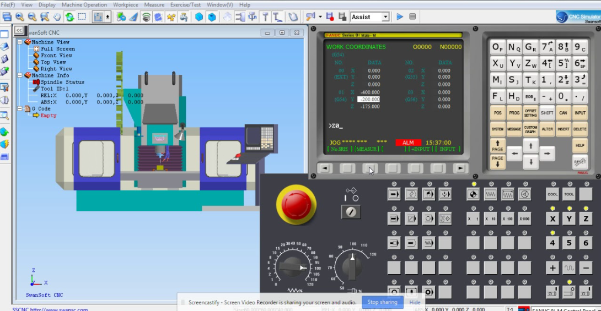Viewport: 601px width, 311px height.
Task: Open the Exercise/Test menu
Action: 185,4
